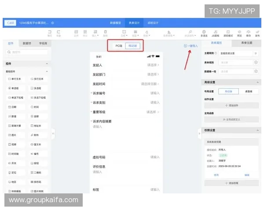Select the 开关 switch control
The width and height of the screenshot is (264, 211).
point(15,163)
